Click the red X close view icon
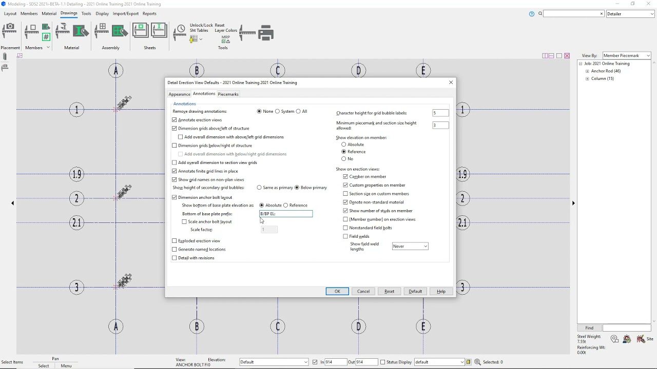 pos(567,55)
